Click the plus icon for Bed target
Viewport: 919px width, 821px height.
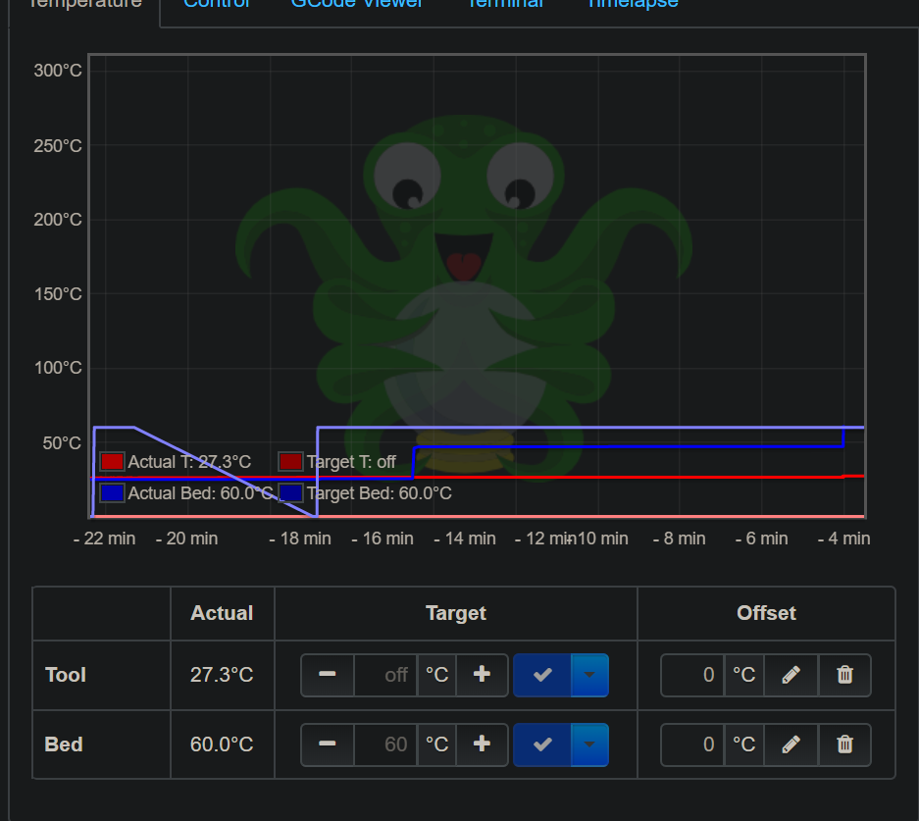[483, 744]
